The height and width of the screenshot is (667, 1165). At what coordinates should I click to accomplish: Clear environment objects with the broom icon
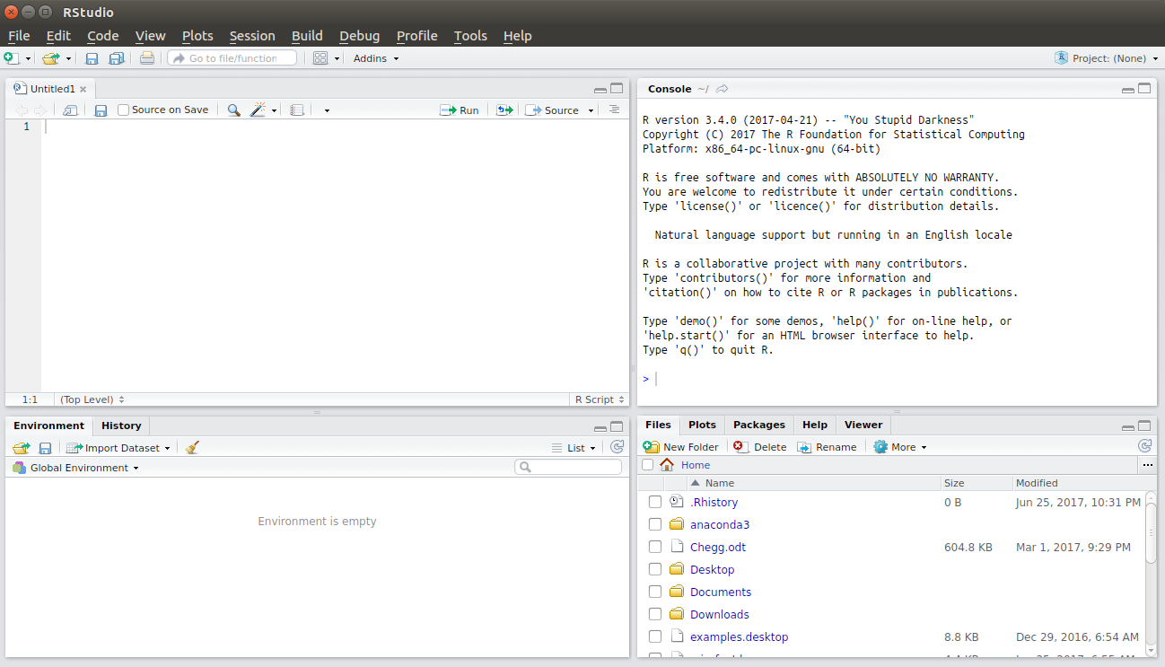(x=192, y=447)
